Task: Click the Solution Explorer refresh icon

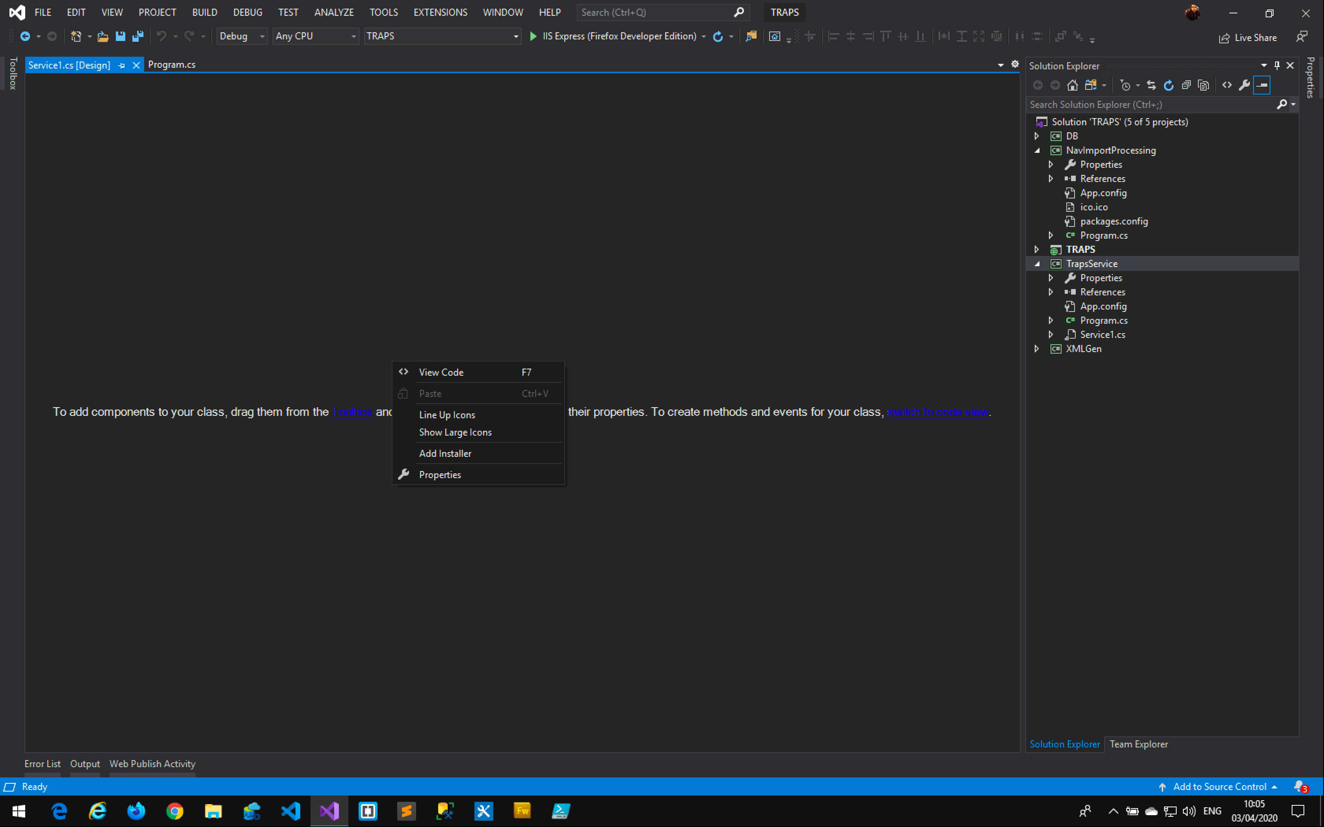Action: (x=1169, y=85)
